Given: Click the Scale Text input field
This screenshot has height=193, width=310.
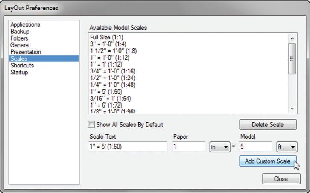Looking at the screenshot, I should click(128, 147).
